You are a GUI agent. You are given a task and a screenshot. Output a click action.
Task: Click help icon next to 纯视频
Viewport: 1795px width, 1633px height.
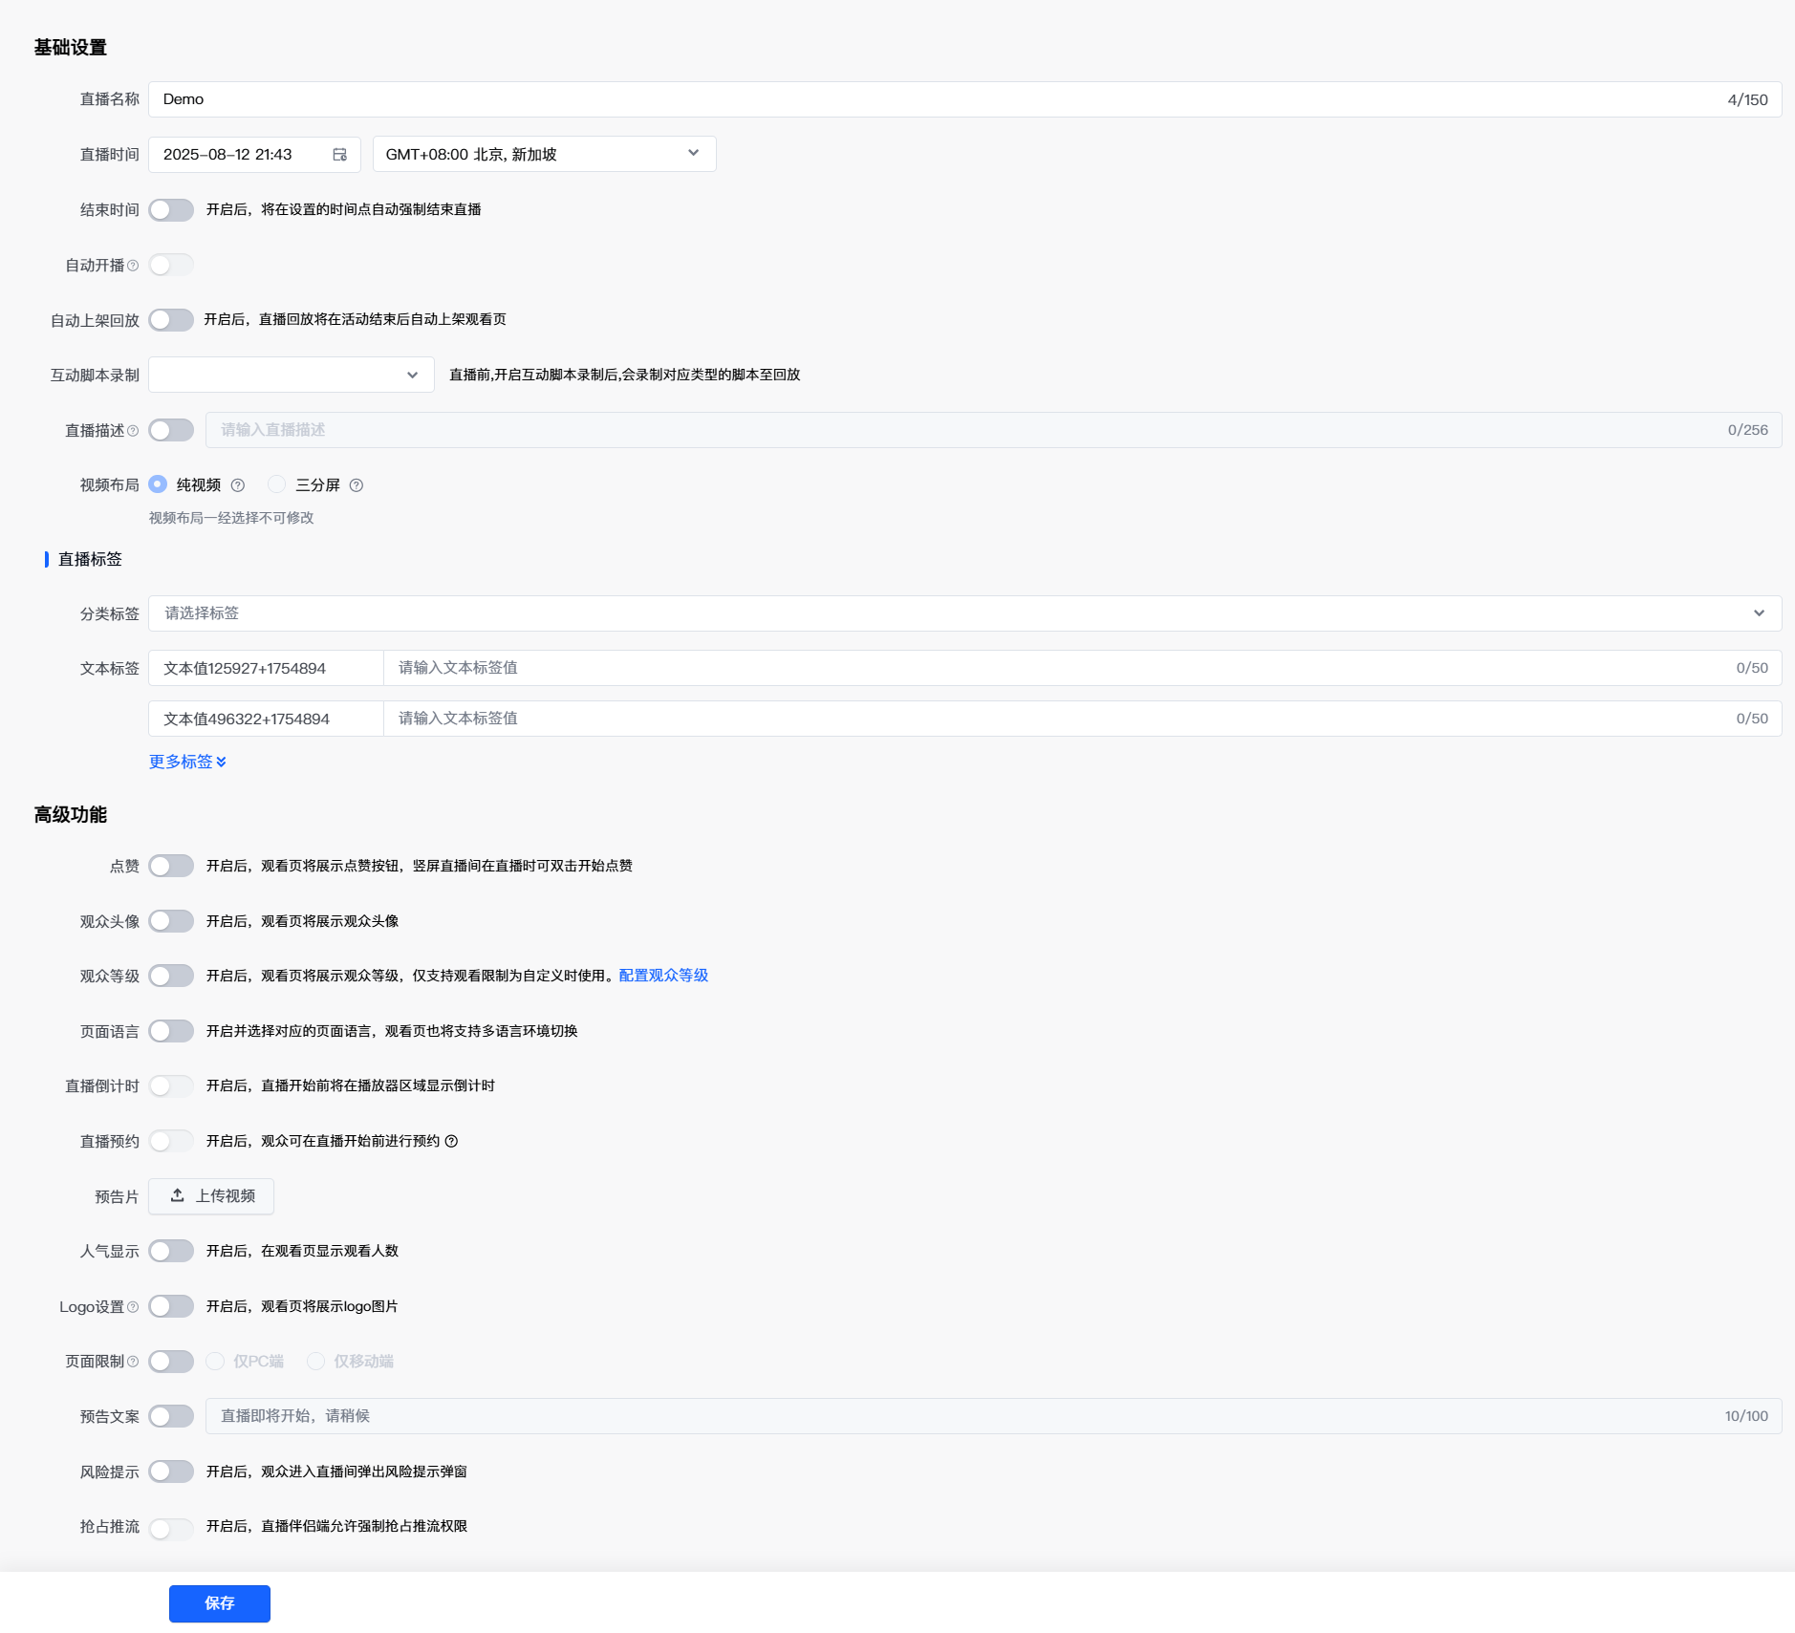click(x=238, y=485)
